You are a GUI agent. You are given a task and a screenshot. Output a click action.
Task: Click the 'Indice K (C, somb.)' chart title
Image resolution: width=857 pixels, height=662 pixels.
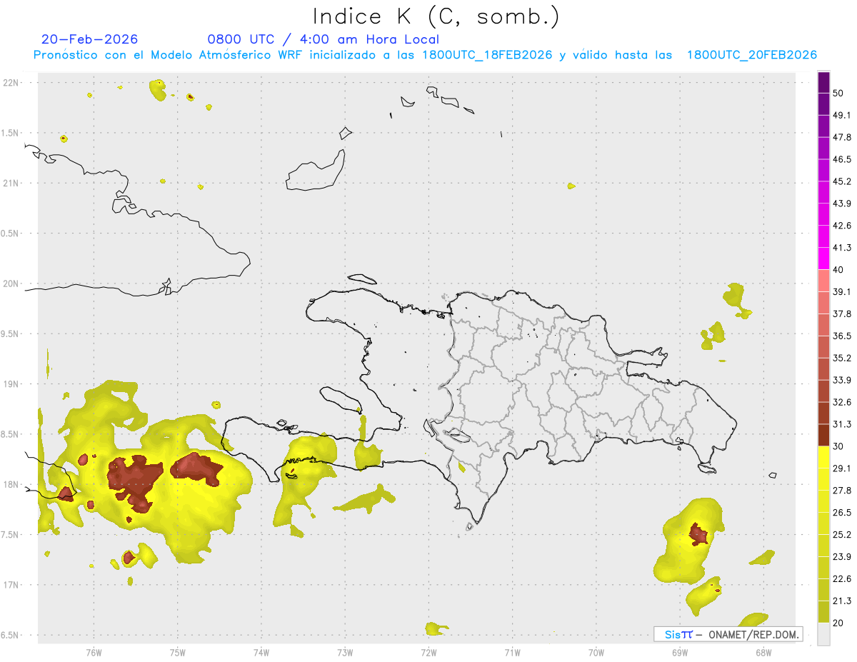point(436,16)
